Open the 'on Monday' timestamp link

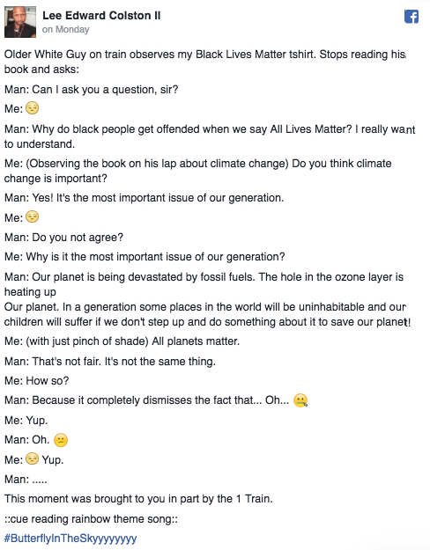click(x=66, y=29)
